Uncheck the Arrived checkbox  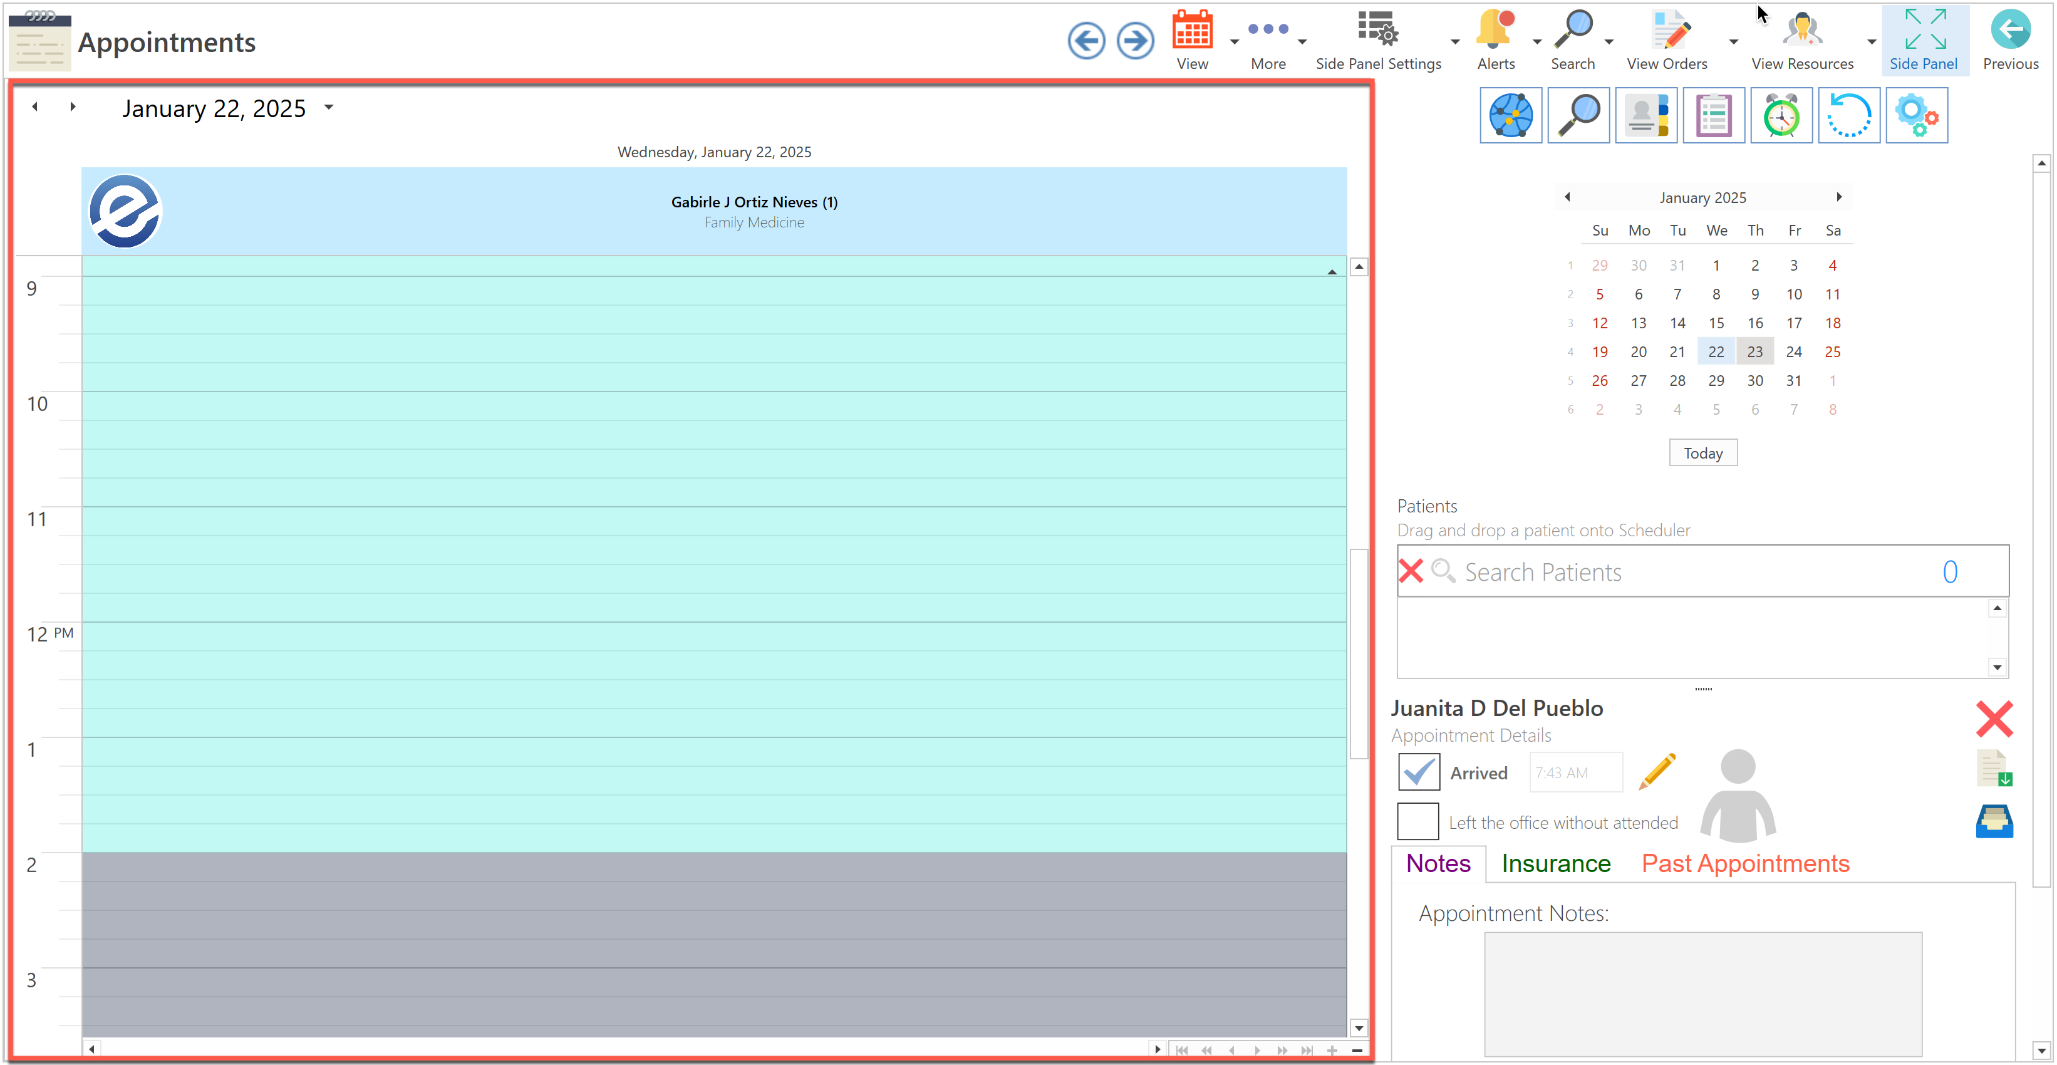(1419, 772)
